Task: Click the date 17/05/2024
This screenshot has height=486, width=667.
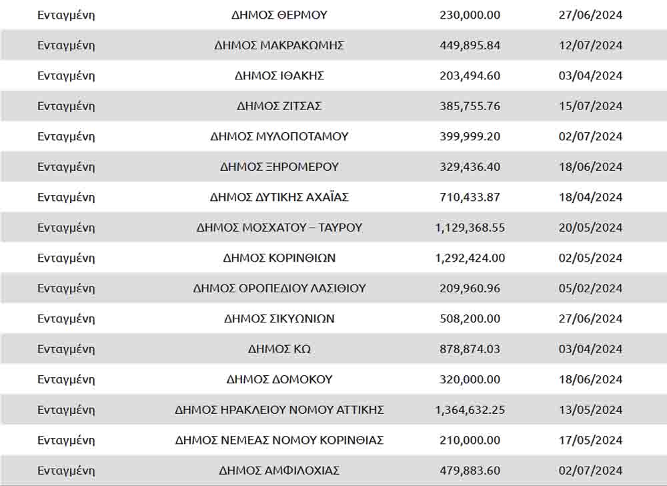Action: [590, 440]
